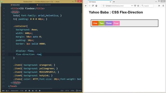This screenshot has width=166, height=93.
Task: Go back in the Firefox browser
Action: pyautogui.click(x=86, y=6)
